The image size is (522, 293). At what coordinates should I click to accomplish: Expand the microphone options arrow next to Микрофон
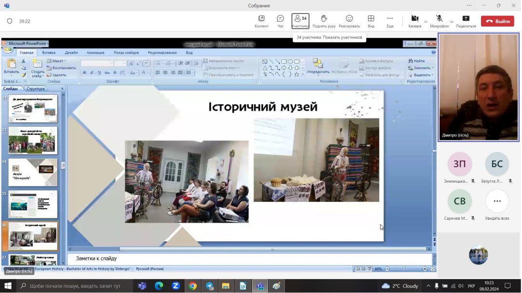pos(452,22)
